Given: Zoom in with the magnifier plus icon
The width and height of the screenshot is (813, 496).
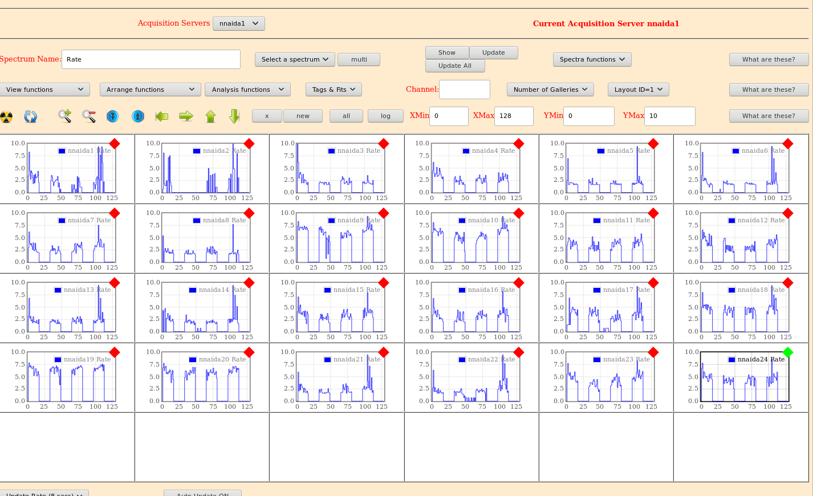Looking at the screenshot, I should [64, 116].
